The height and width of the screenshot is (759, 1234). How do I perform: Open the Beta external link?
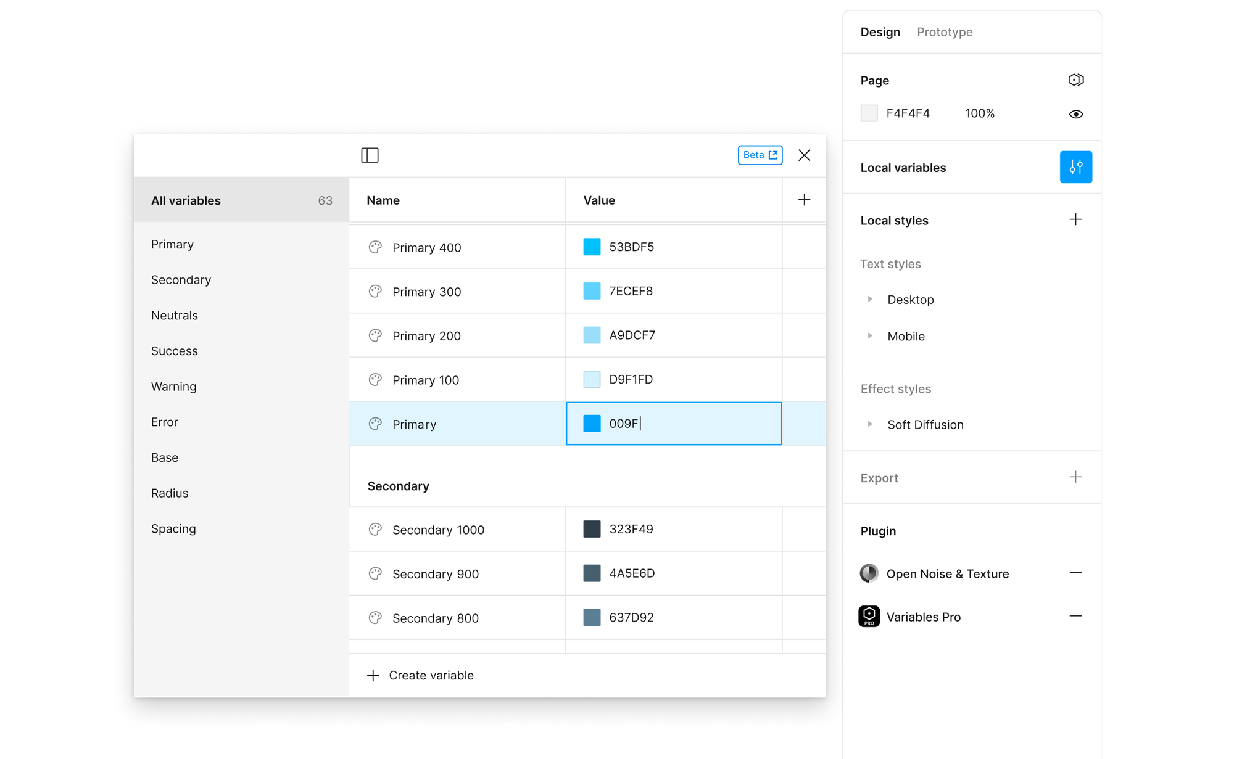(760, 155)
